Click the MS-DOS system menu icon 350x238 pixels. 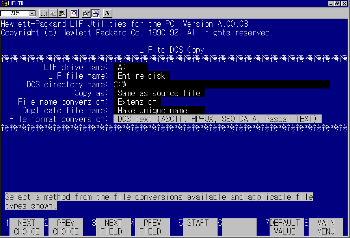(4, 4)
